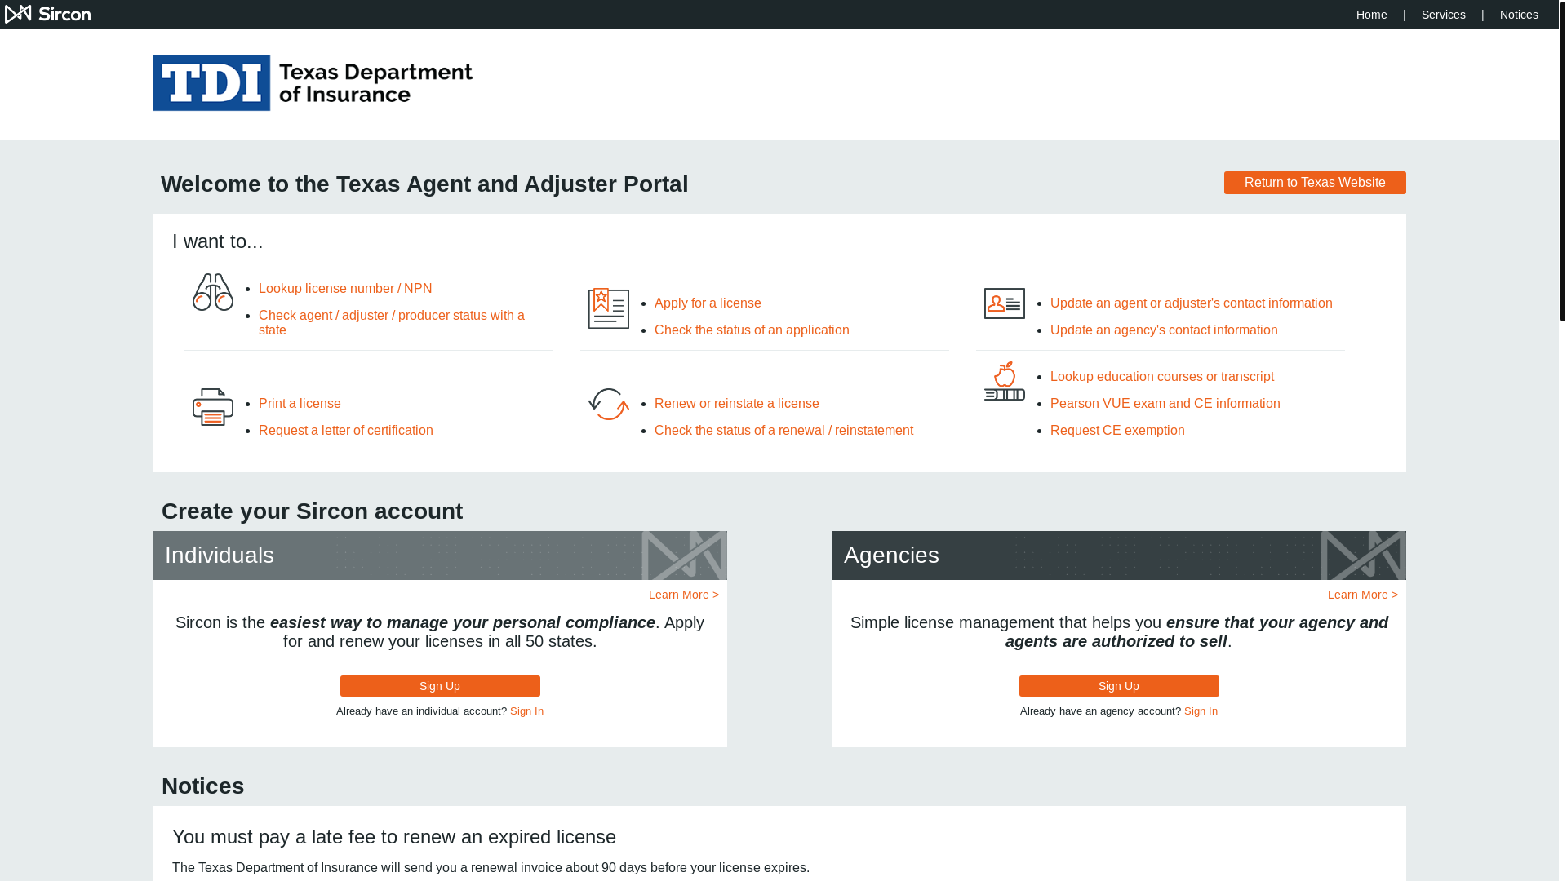Open the Services menu item
The height and width of the screenshot is (881, 1567).
(1443, 15)
